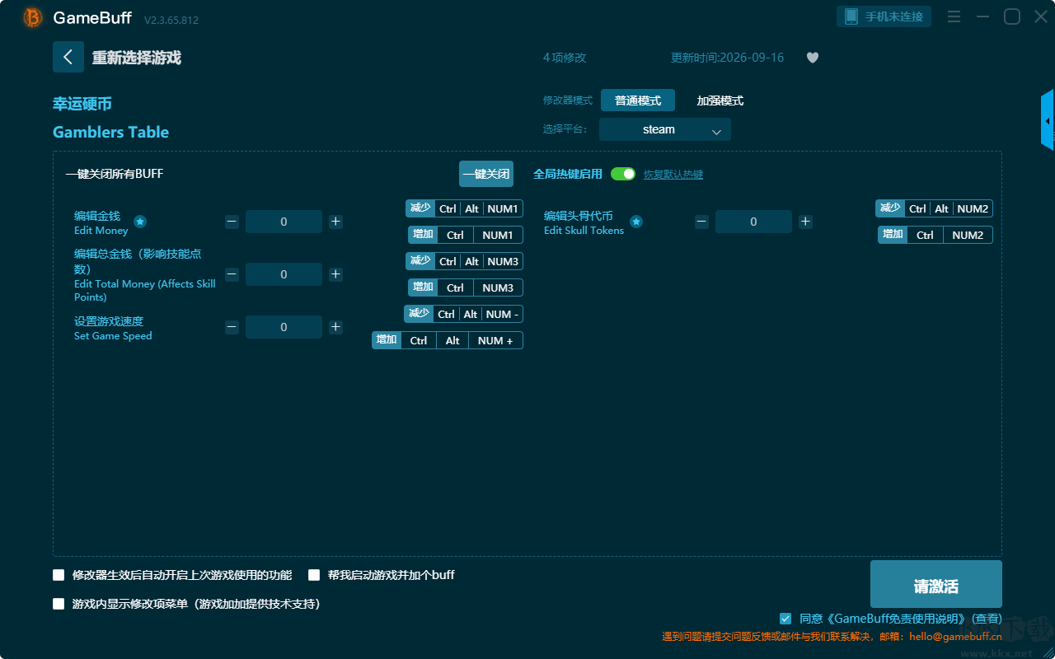Increase Edit Total Money with plus button
Screen dimensions: 1055x659
coord(335,274)
